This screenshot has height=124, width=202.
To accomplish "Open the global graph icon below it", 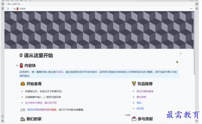I will [x=196, y=9].
